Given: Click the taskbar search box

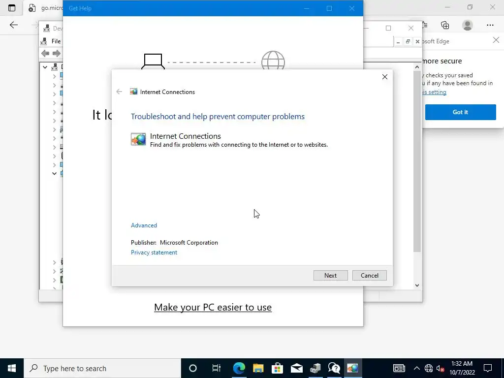Looking at the screenshot, I should (102, 368).
